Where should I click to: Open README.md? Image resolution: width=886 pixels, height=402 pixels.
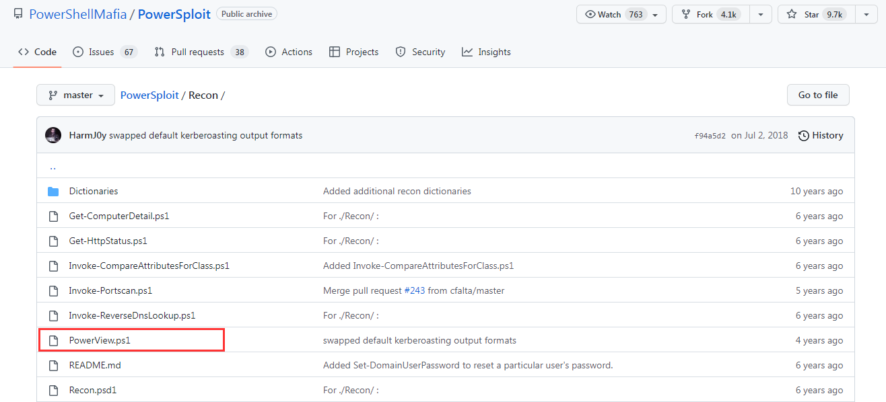click(x=95, y=365)
